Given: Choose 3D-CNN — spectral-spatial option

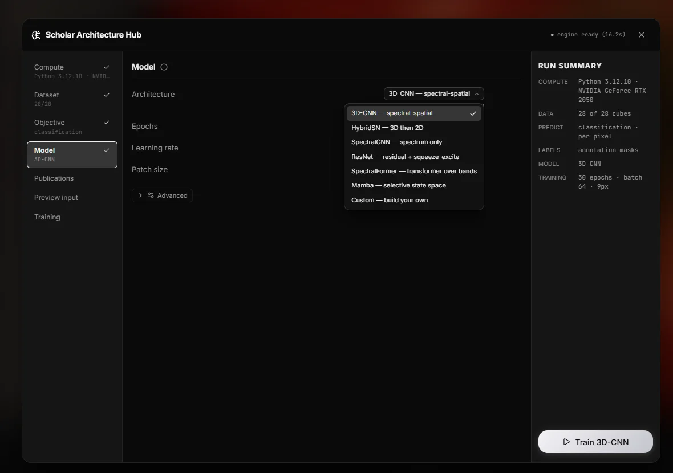Looking at the screenshot, I should pyautogui.click(x=413, y=113).
